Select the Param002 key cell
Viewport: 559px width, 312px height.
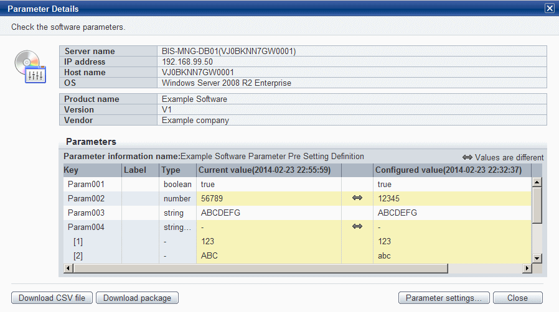click(92, 198)
